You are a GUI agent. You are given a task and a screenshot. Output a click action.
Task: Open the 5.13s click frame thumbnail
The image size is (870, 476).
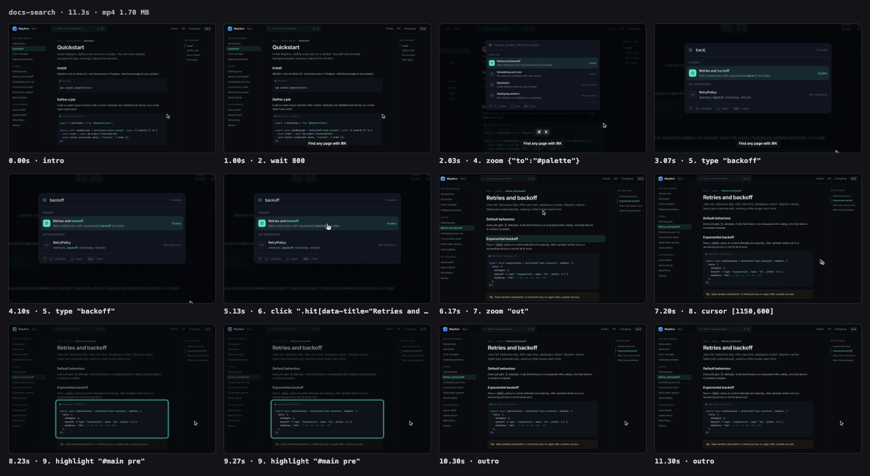327,239
